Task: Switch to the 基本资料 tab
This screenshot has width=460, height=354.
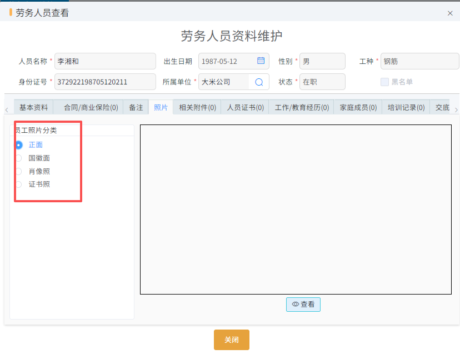Action: 33,107
